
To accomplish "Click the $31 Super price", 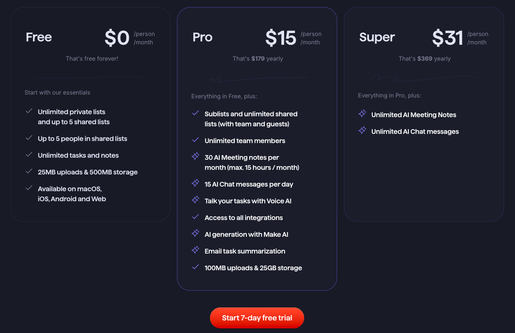I will [x=448, y=38].
